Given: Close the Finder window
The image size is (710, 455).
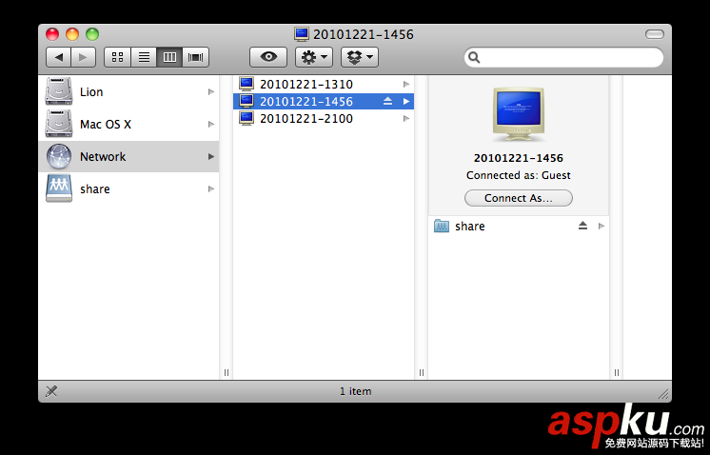Looking at the screenshot, I should 52,34.
